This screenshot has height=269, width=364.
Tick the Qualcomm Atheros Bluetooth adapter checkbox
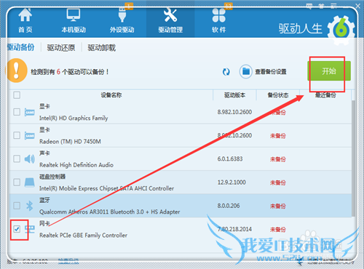click(17, 206)
